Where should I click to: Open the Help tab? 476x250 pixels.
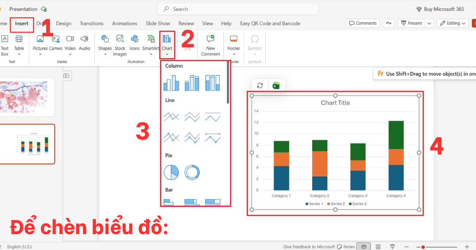coord(226,23)
